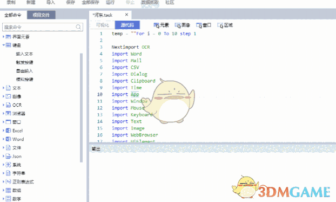Close the 河东.task tab

pyautogui.click(x=126, y=15)
